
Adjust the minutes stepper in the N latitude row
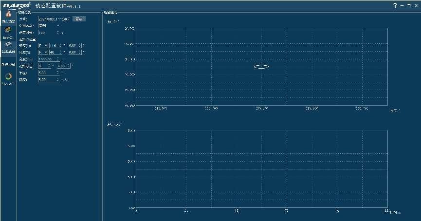coord(80,53)
